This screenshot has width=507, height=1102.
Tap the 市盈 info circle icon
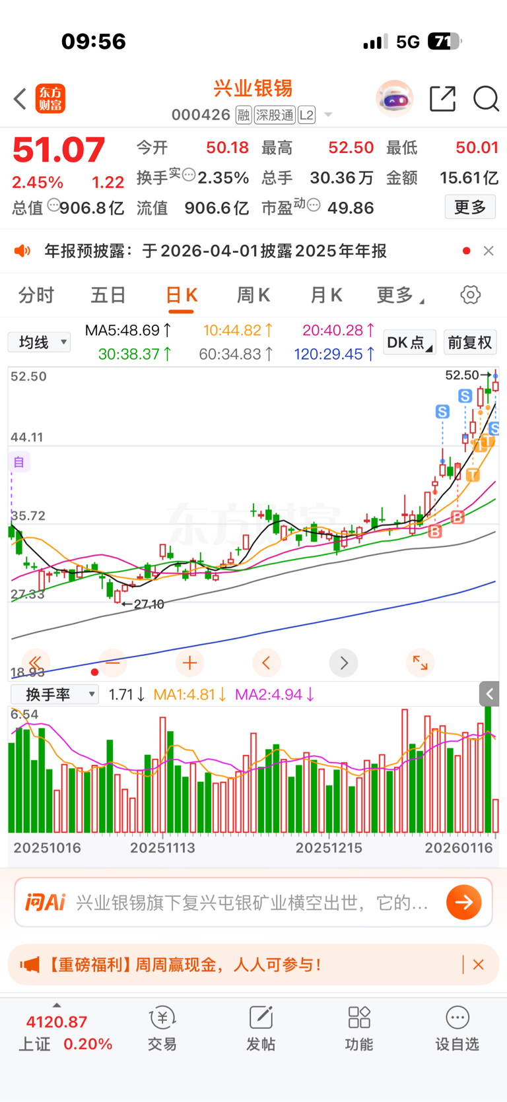click(314, 205)
